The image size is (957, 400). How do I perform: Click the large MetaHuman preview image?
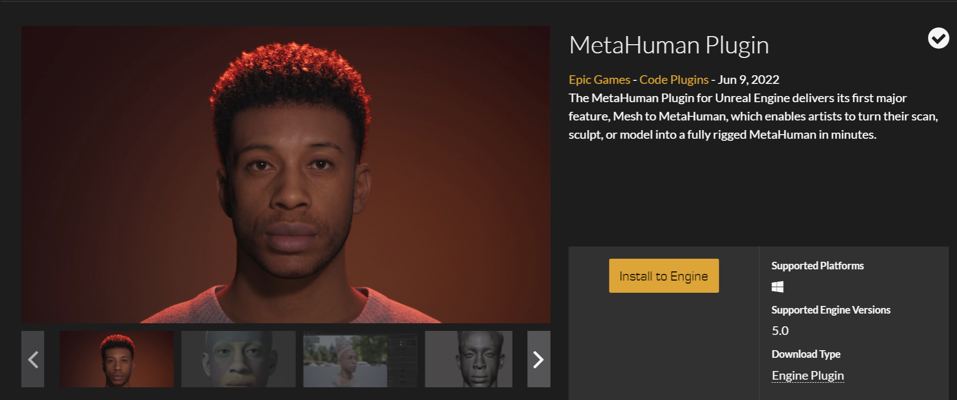tap(285, 174)
